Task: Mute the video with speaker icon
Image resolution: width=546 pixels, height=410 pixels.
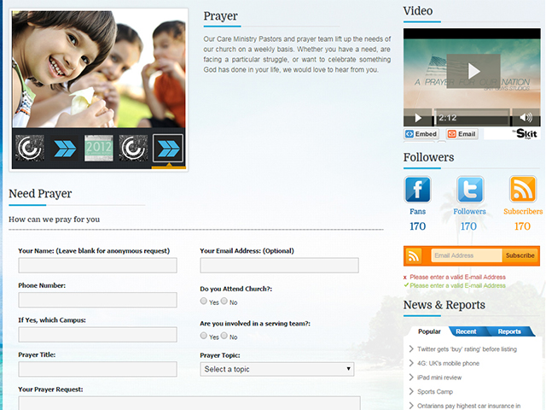Action: 526,118
